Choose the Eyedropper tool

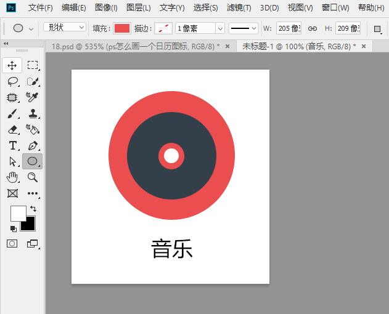pyautogui.click(x=33, y=97)
